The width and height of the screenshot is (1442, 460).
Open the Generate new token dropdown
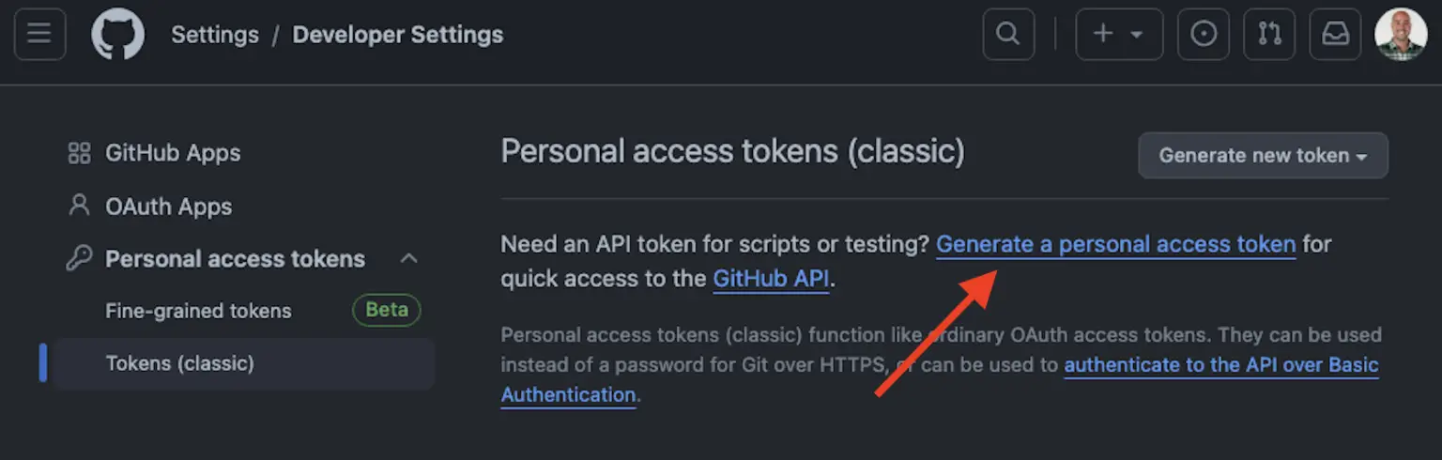pos(1263,156)
